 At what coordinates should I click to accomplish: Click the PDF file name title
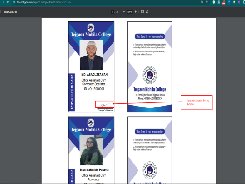[10, 12]
